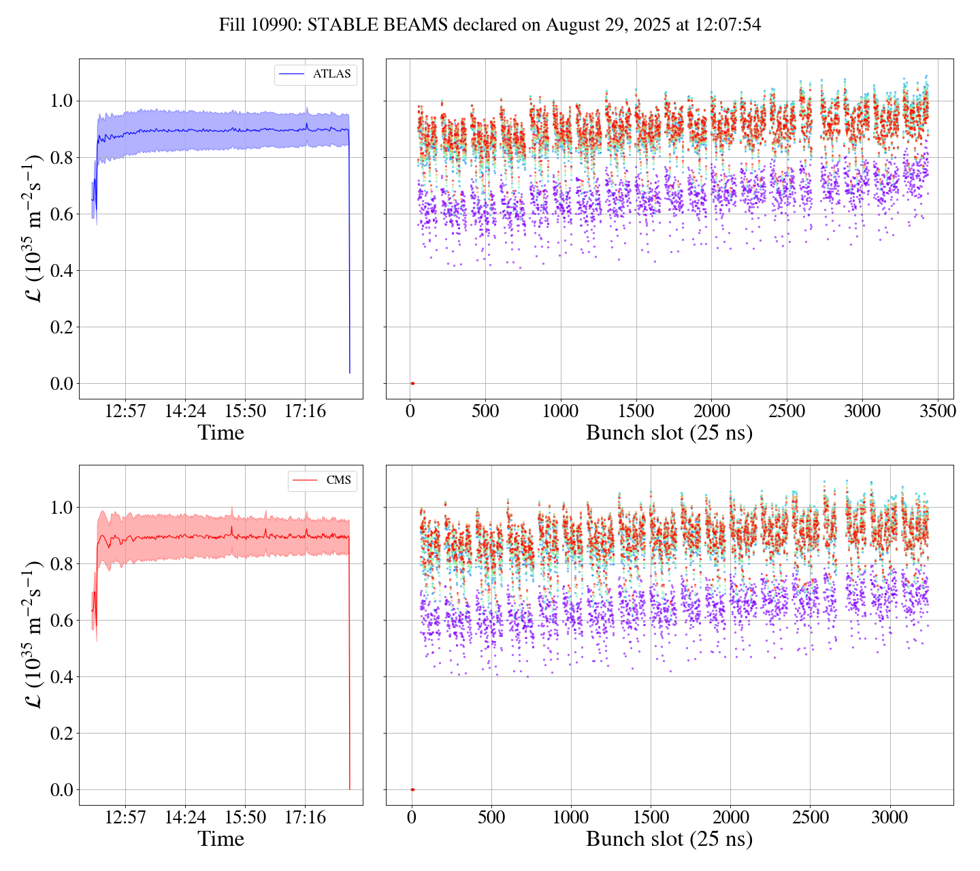Click the red zero point in top scatter plot
Screen dimensions: 980x871
(x=412, y=384)
